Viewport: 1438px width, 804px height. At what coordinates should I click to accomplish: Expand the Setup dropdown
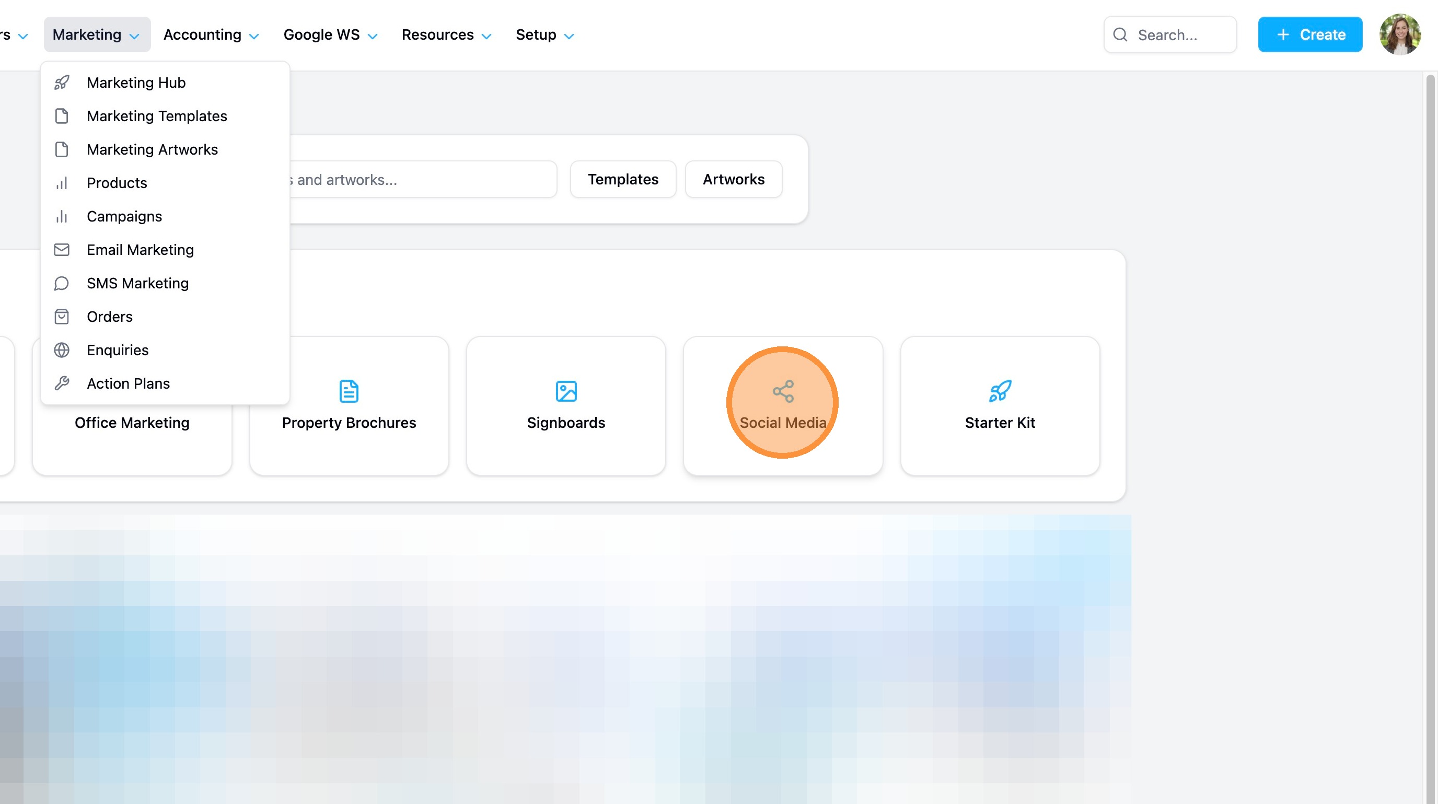point(545,34)
